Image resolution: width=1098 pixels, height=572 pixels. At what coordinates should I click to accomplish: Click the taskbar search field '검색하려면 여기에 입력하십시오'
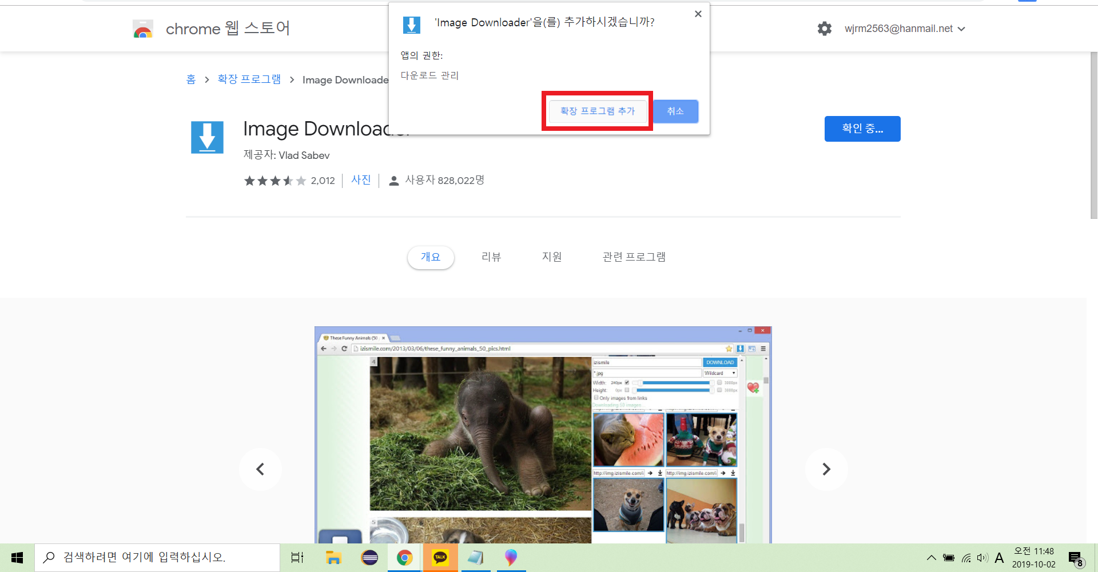157,558
